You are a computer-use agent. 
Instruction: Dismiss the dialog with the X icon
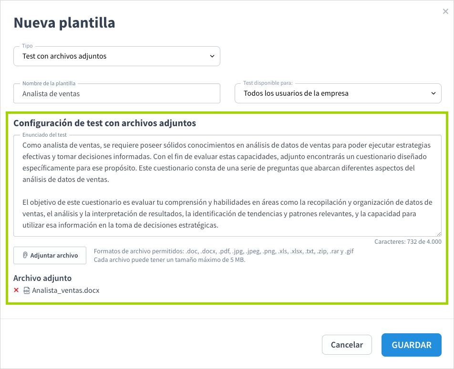click(445, 11)
